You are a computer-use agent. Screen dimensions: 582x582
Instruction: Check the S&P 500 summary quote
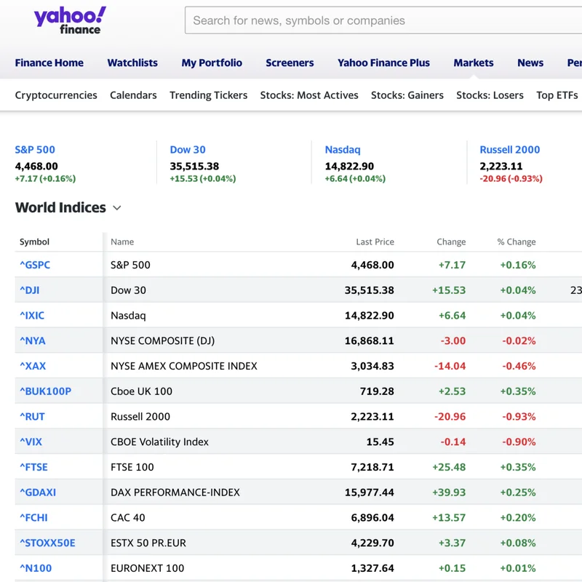point(34,150)
